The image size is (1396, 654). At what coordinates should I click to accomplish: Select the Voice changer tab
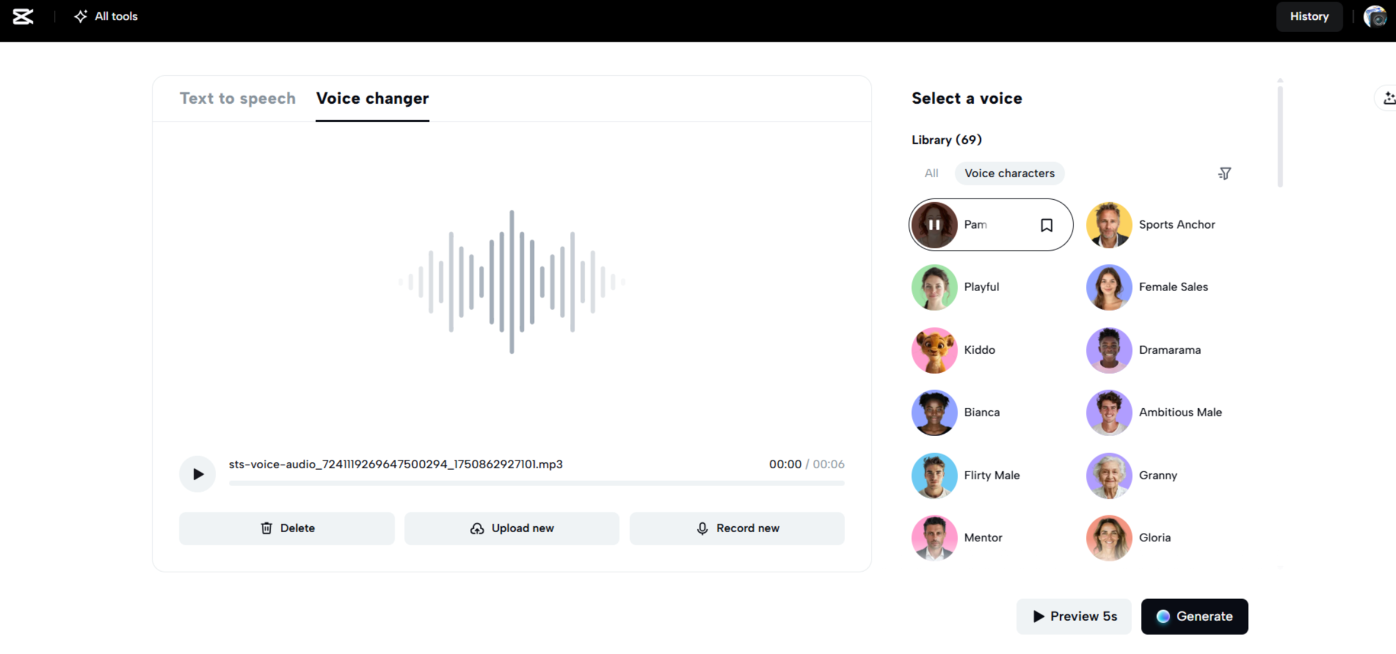click(372, 98)
